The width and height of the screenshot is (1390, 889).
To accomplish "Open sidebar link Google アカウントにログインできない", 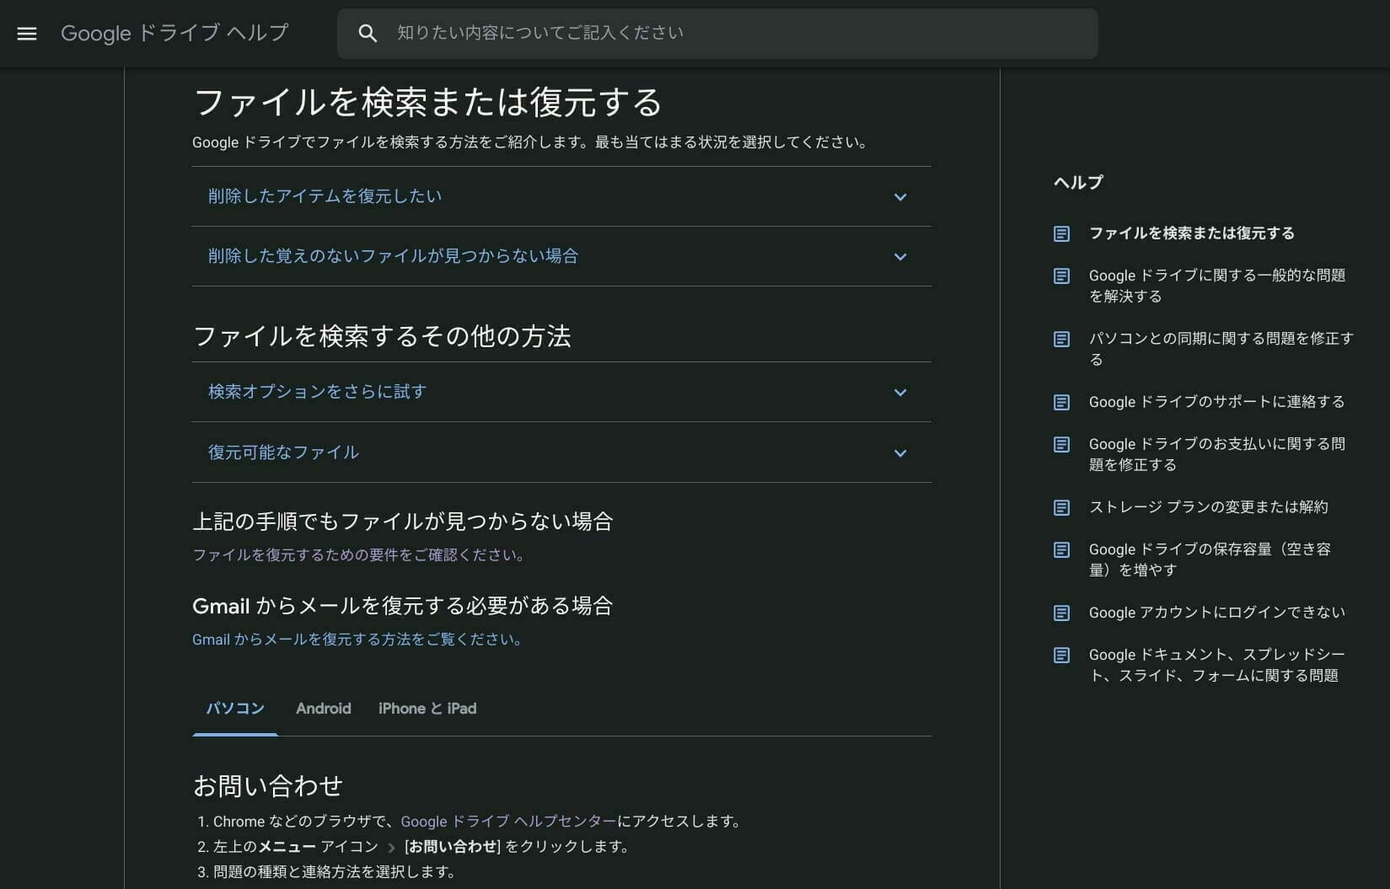I will (x=1217, y=613).
